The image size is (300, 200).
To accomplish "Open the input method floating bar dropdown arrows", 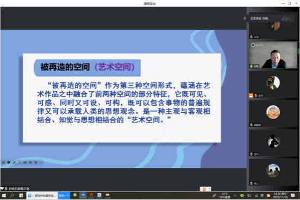I will pos(209,189).
